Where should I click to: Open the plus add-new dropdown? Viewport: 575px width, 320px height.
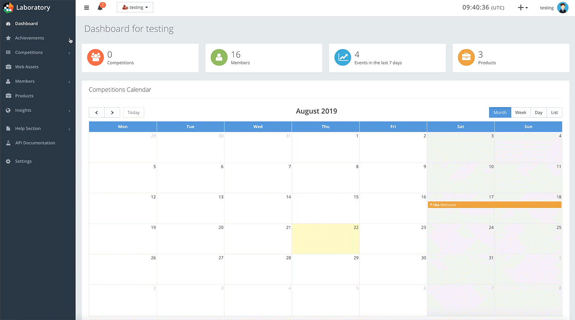click(523, 8)
